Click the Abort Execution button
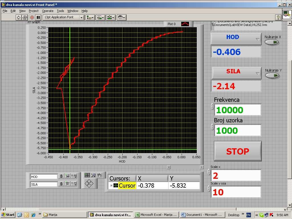 32,17
